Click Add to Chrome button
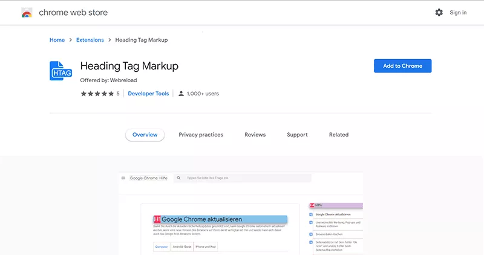This screenshot has width=484, height=255. (x=402, y=66)
